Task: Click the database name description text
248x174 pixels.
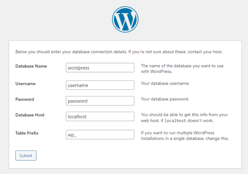Action: click(x=184, y=68)
